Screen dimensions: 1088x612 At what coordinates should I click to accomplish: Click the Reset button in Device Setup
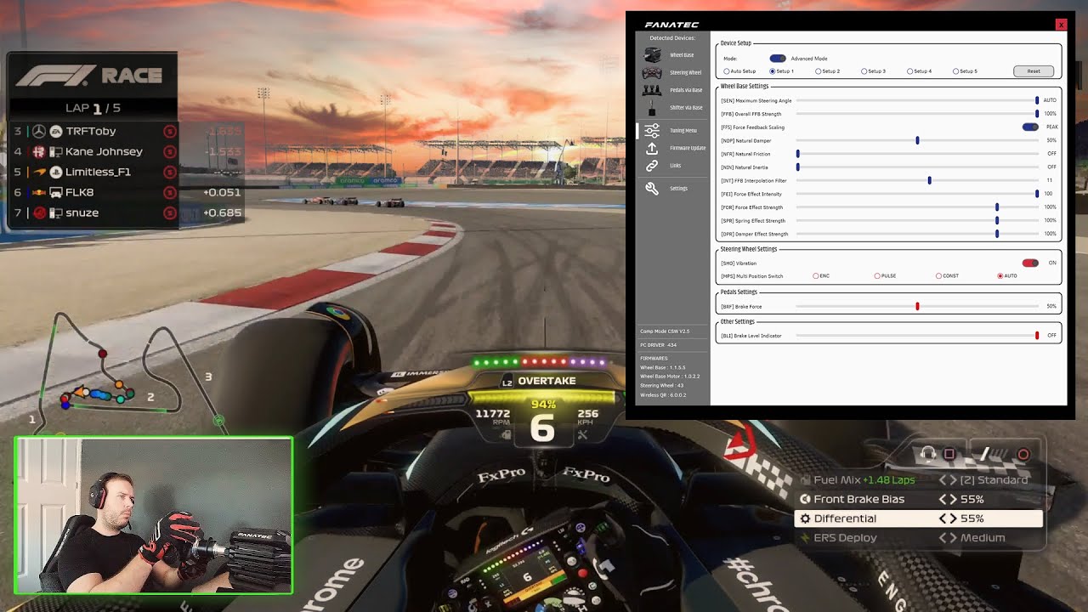click(x=1034, y=71)
